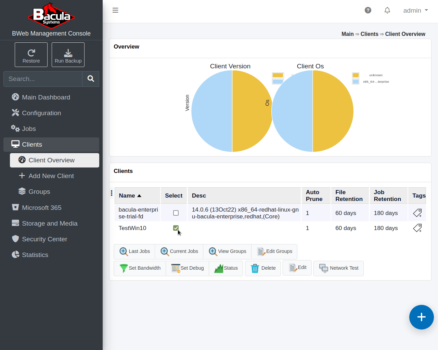Open the Statistics section
438x350 pixels.
[x=51, y=255]
